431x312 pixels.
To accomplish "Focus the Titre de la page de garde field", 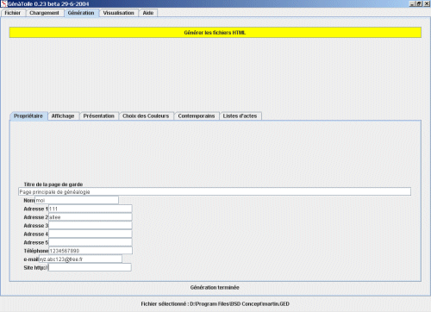I will point(215,191).
